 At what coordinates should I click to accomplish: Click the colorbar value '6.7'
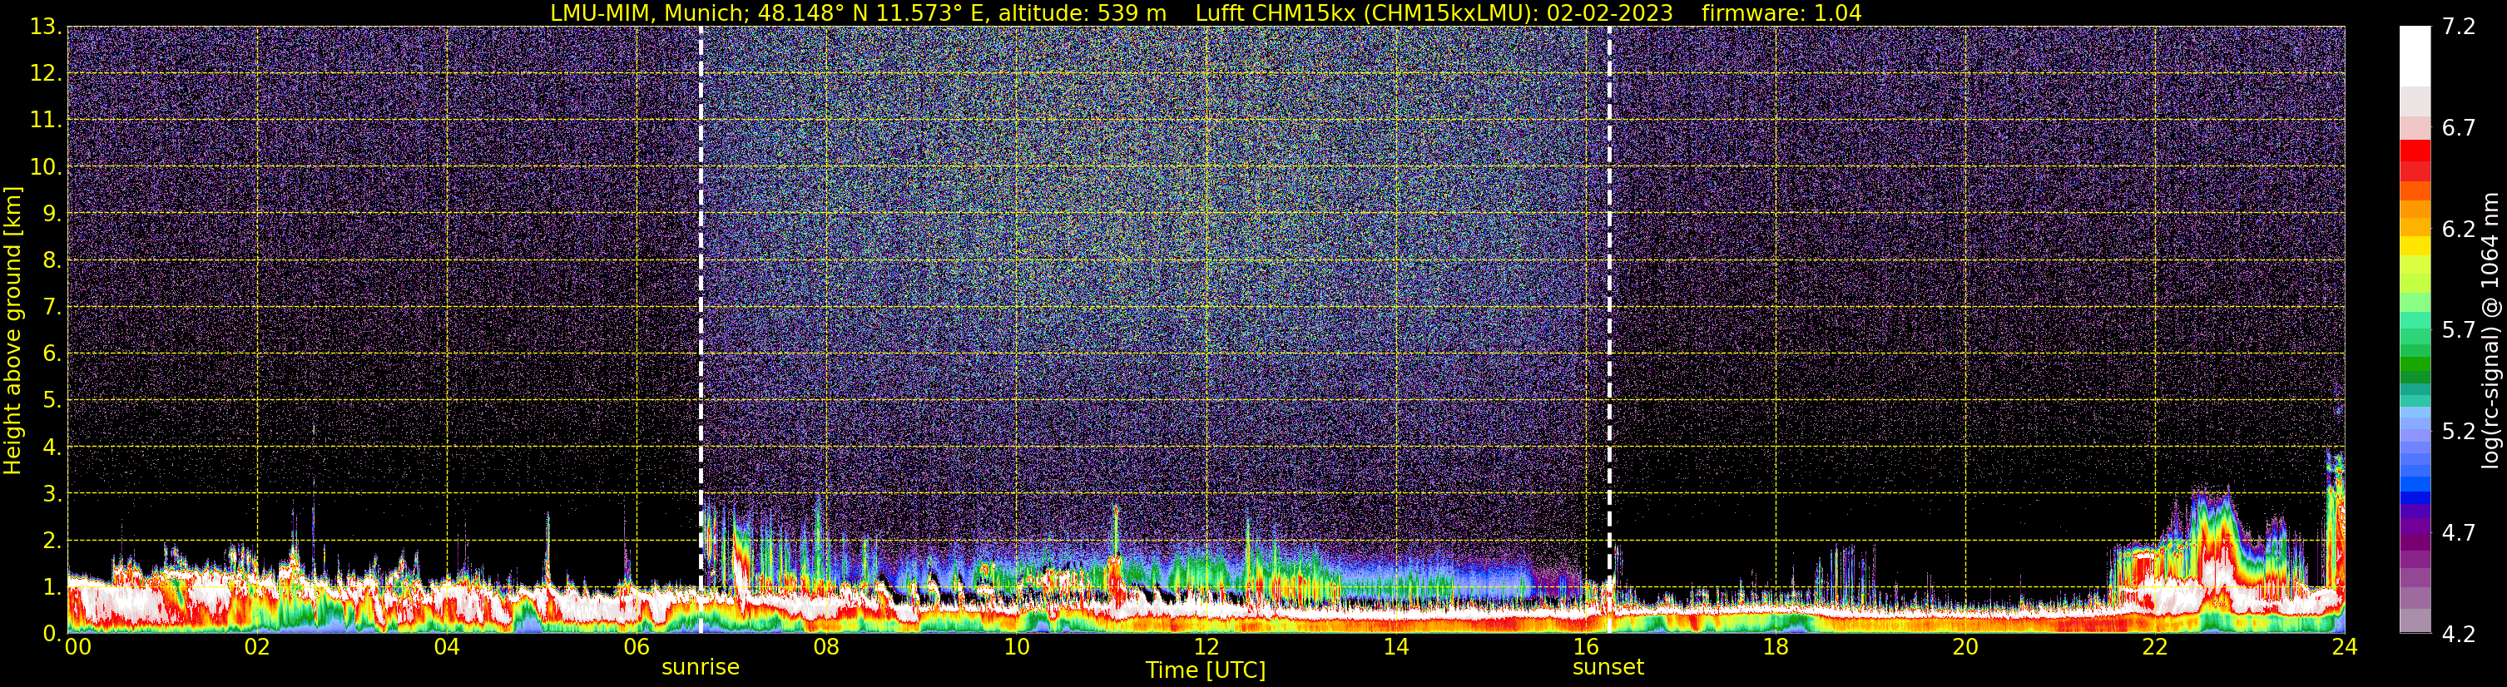click(x=2459, y=127)
